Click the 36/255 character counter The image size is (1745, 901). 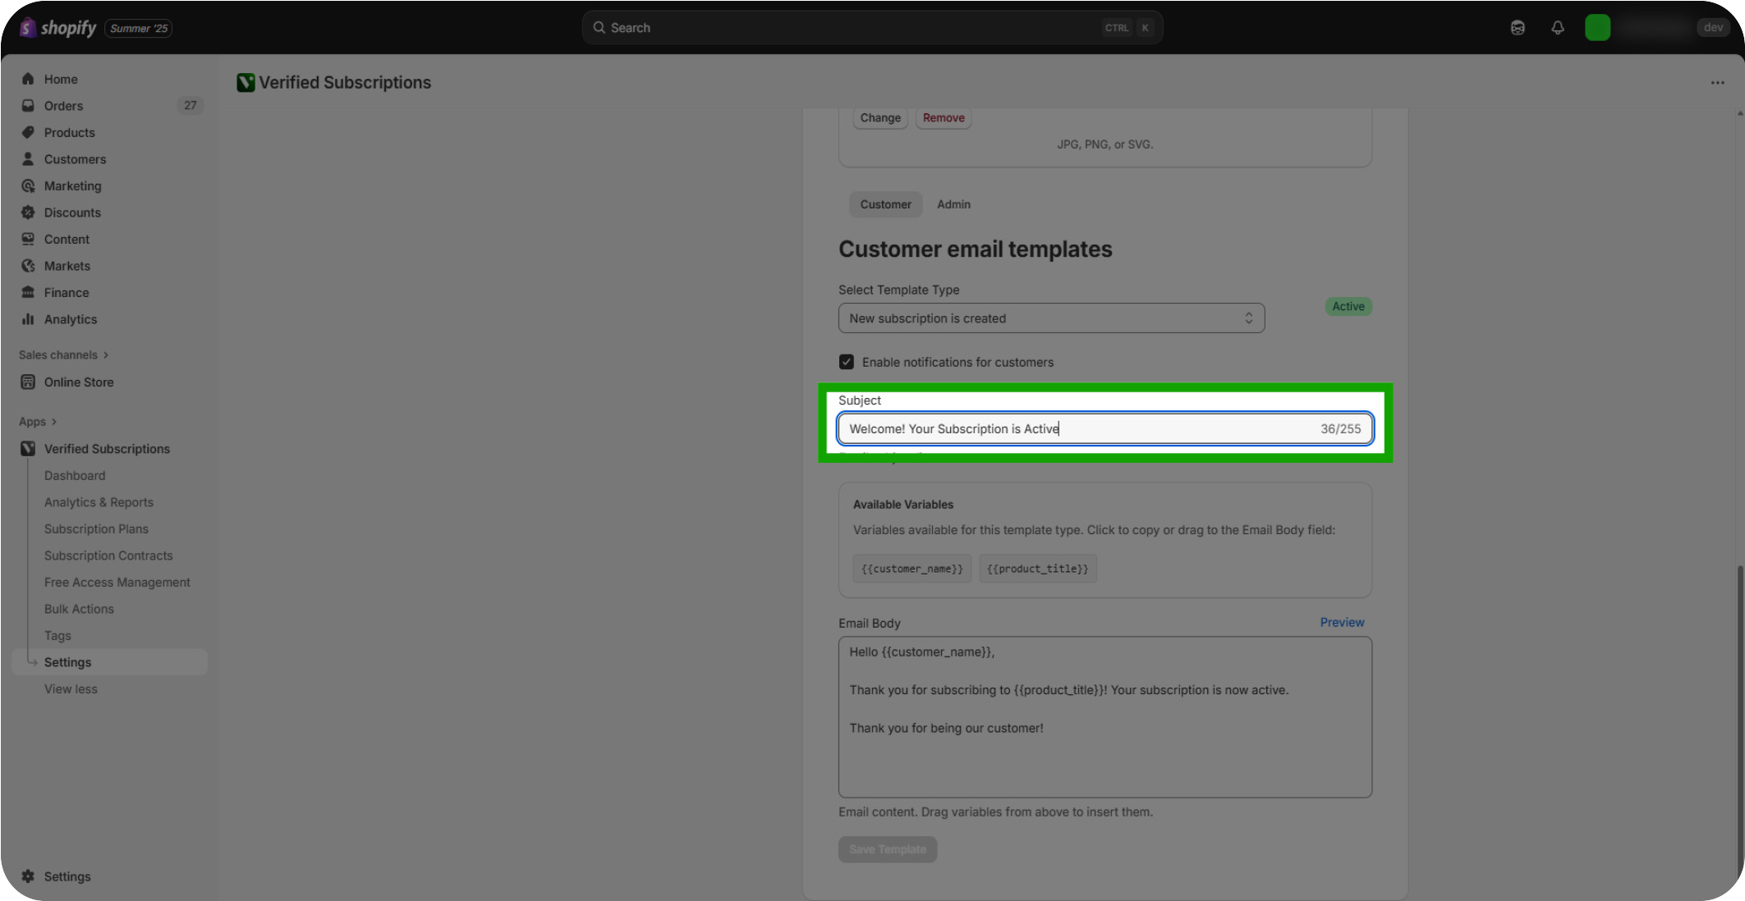(1340, 428)
